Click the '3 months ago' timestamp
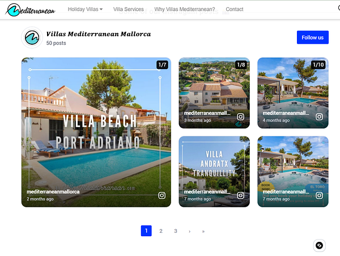The image size is (340, 256). tap(198, 120)
